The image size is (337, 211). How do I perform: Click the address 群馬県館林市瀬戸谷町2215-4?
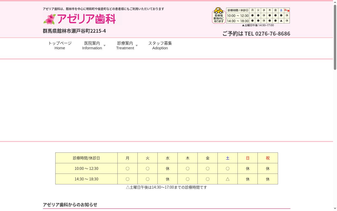pyautogui.click(x=74, y=31)
